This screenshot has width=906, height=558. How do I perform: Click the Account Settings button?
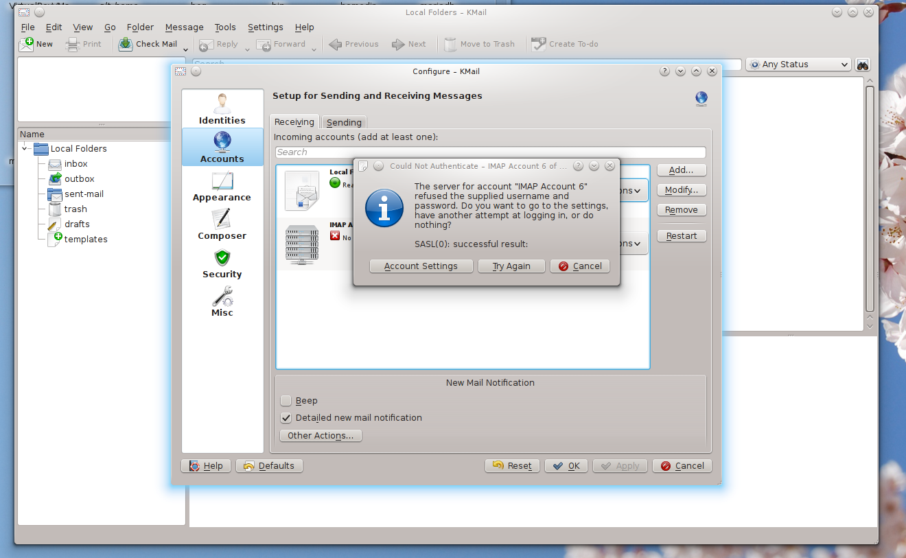tap(421, 266)
